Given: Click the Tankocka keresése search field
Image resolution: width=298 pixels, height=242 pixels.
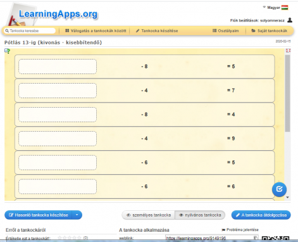Looking at the screenshot, I should [x=30, y=31].
